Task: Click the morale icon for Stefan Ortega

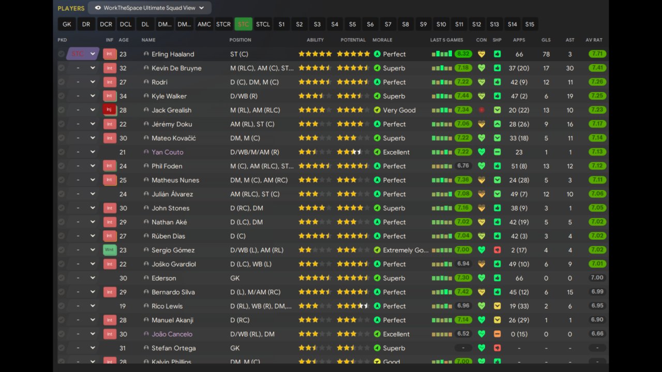Action: point(377,348)
